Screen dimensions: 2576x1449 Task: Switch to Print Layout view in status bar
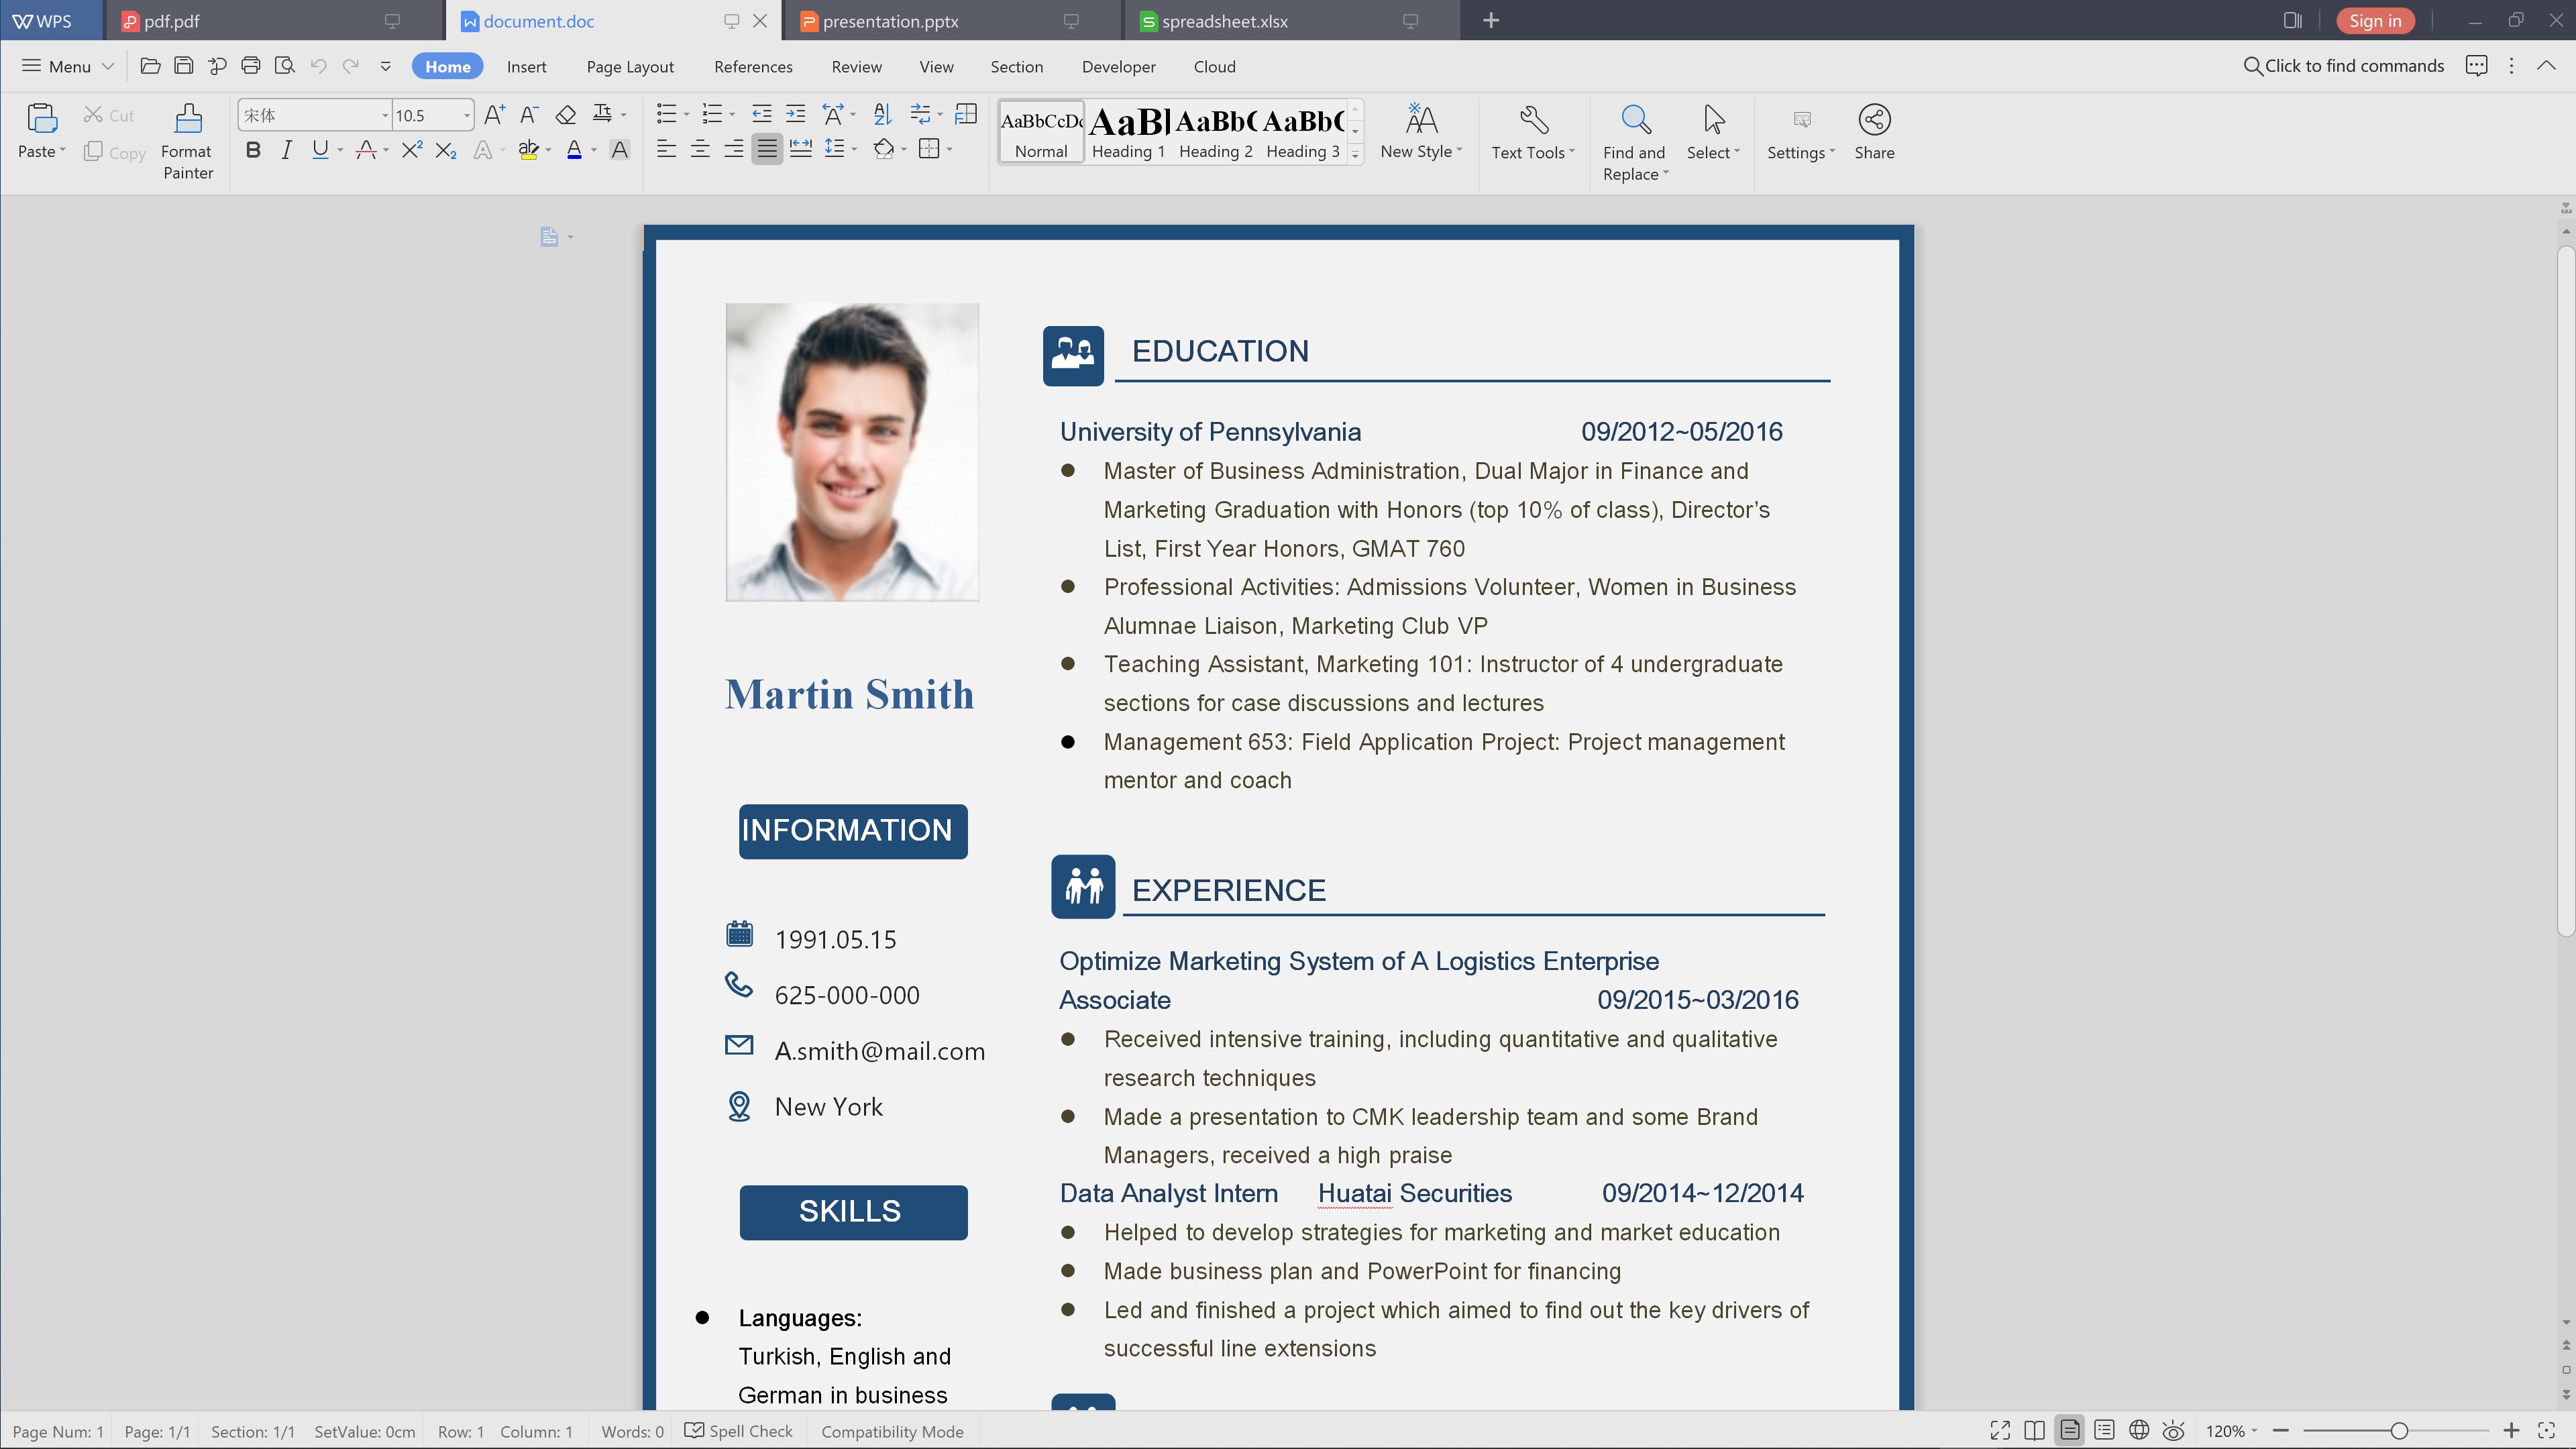[x=2069, y=1431]
